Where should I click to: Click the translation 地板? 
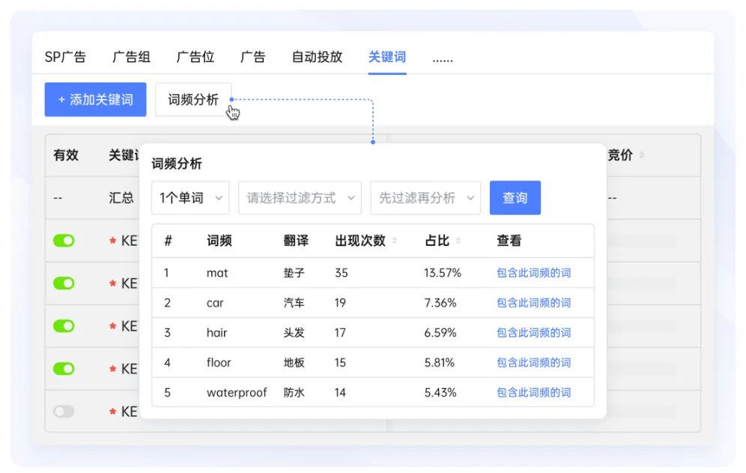pos(294,363)
